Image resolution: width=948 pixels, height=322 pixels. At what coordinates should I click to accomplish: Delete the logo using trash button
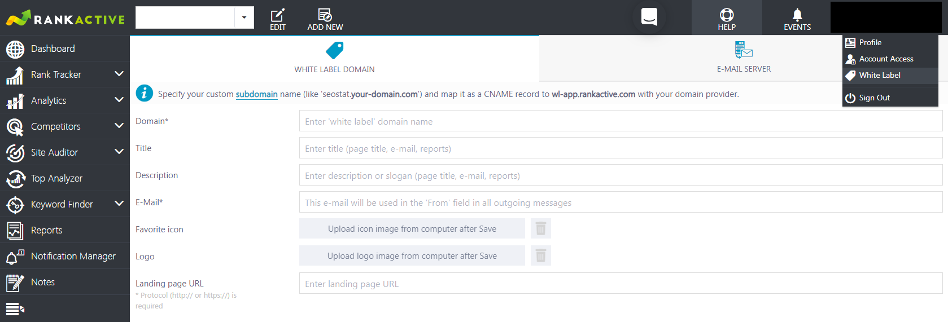[540, 255]
